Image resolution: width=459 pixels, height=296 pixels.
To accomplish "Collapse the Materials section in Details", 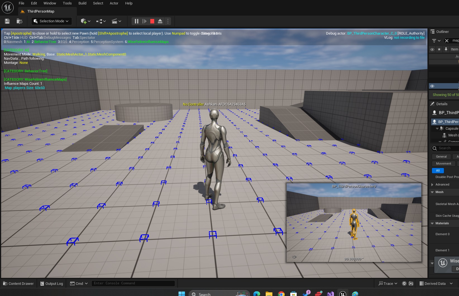I will click(432, 223).
